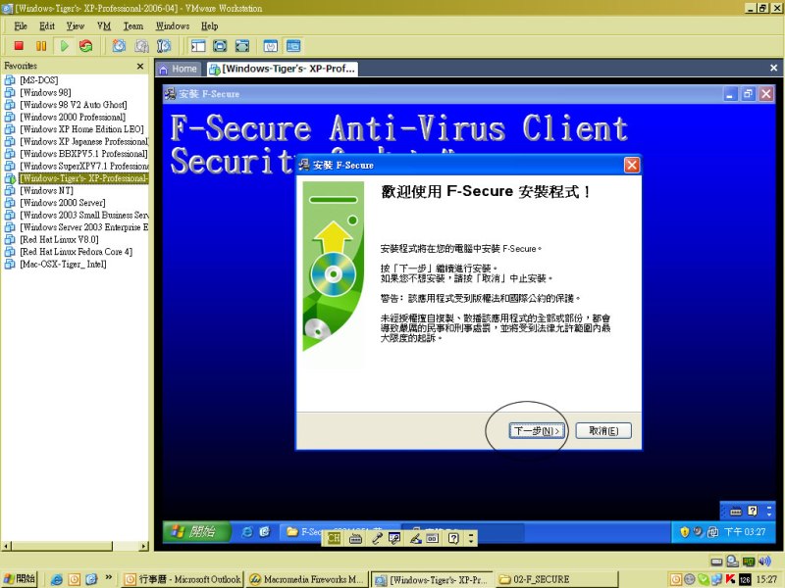The image size is (785, 588).
Task: Open Microsoft Outlook taskbar button
Action: pyautogui.click(x=183, y=579)
